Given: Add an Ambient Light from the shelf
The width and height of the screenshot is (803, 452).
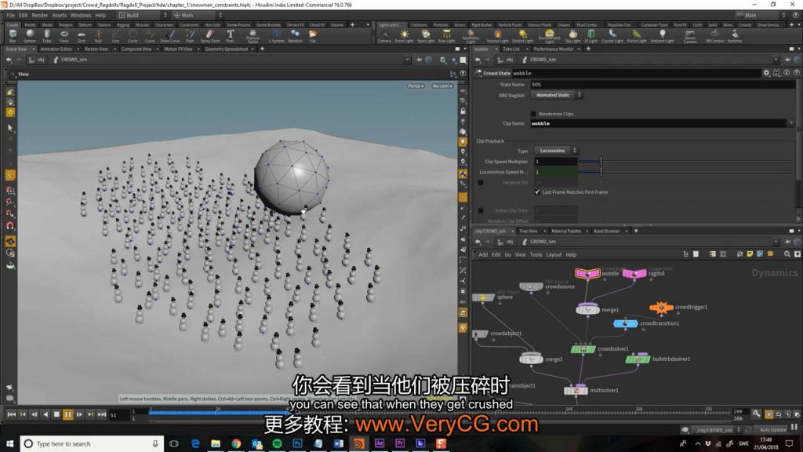Looking at the screenshot, I should tap(662, 36).
